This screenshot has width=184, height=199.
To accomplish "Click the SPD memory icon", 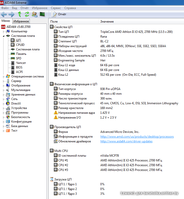I will 13,58.
